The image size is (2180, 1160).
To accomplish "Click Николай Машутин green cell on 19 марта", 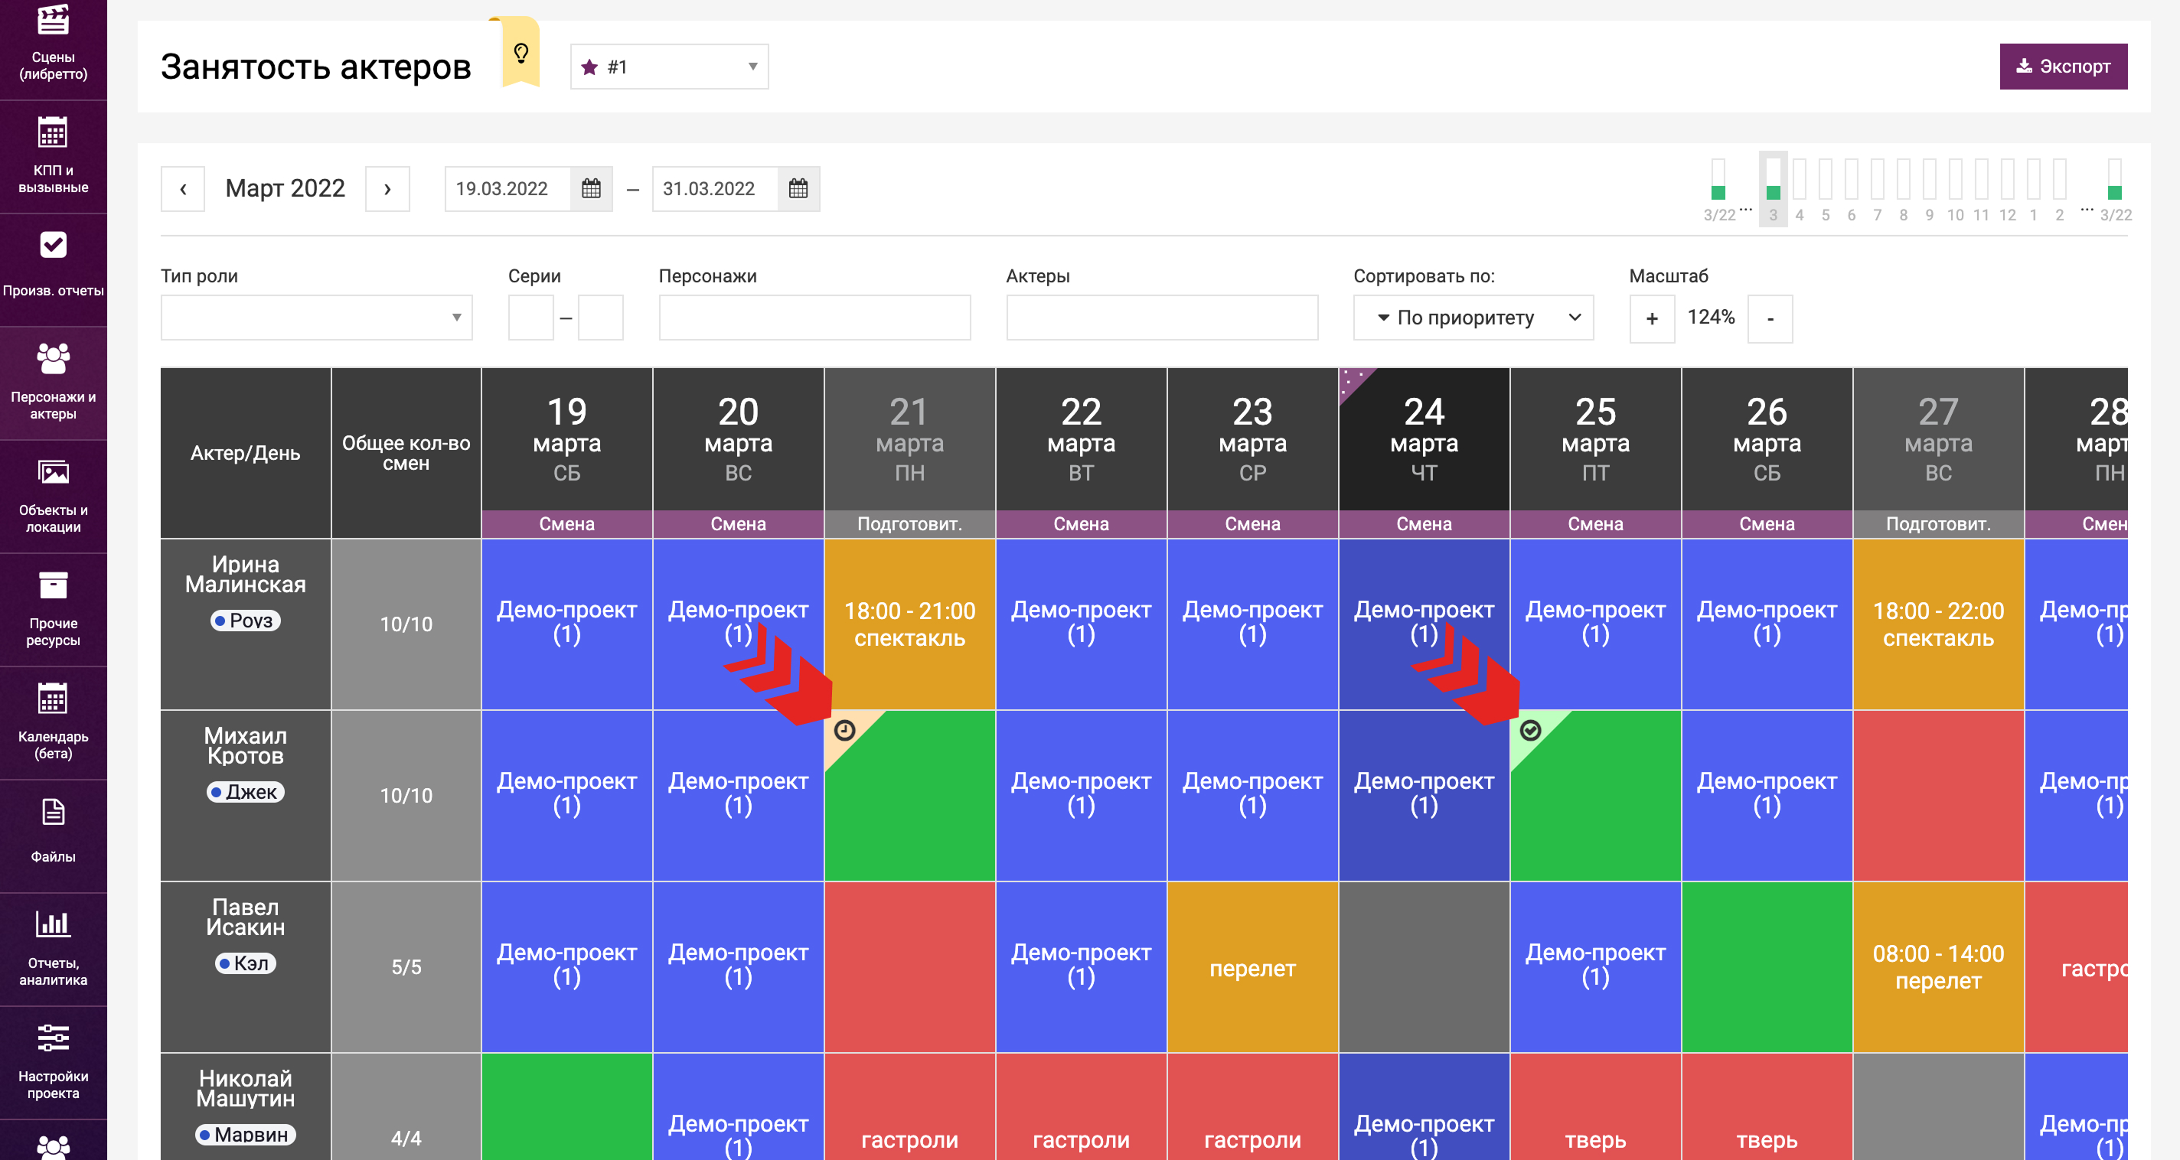I will [567, 1106].
